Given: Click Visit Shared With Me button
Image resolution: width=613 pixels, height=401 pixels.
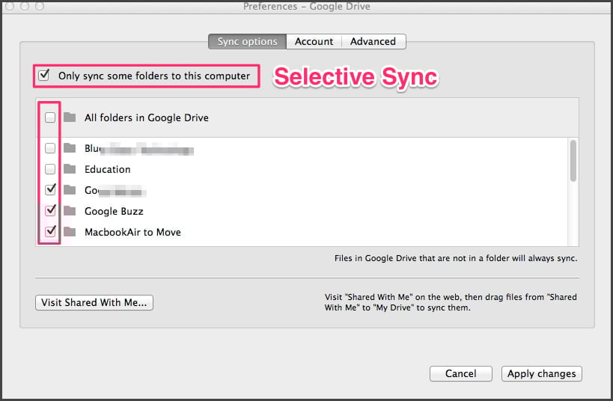Looking at the screenshot, I should (94, 302).
